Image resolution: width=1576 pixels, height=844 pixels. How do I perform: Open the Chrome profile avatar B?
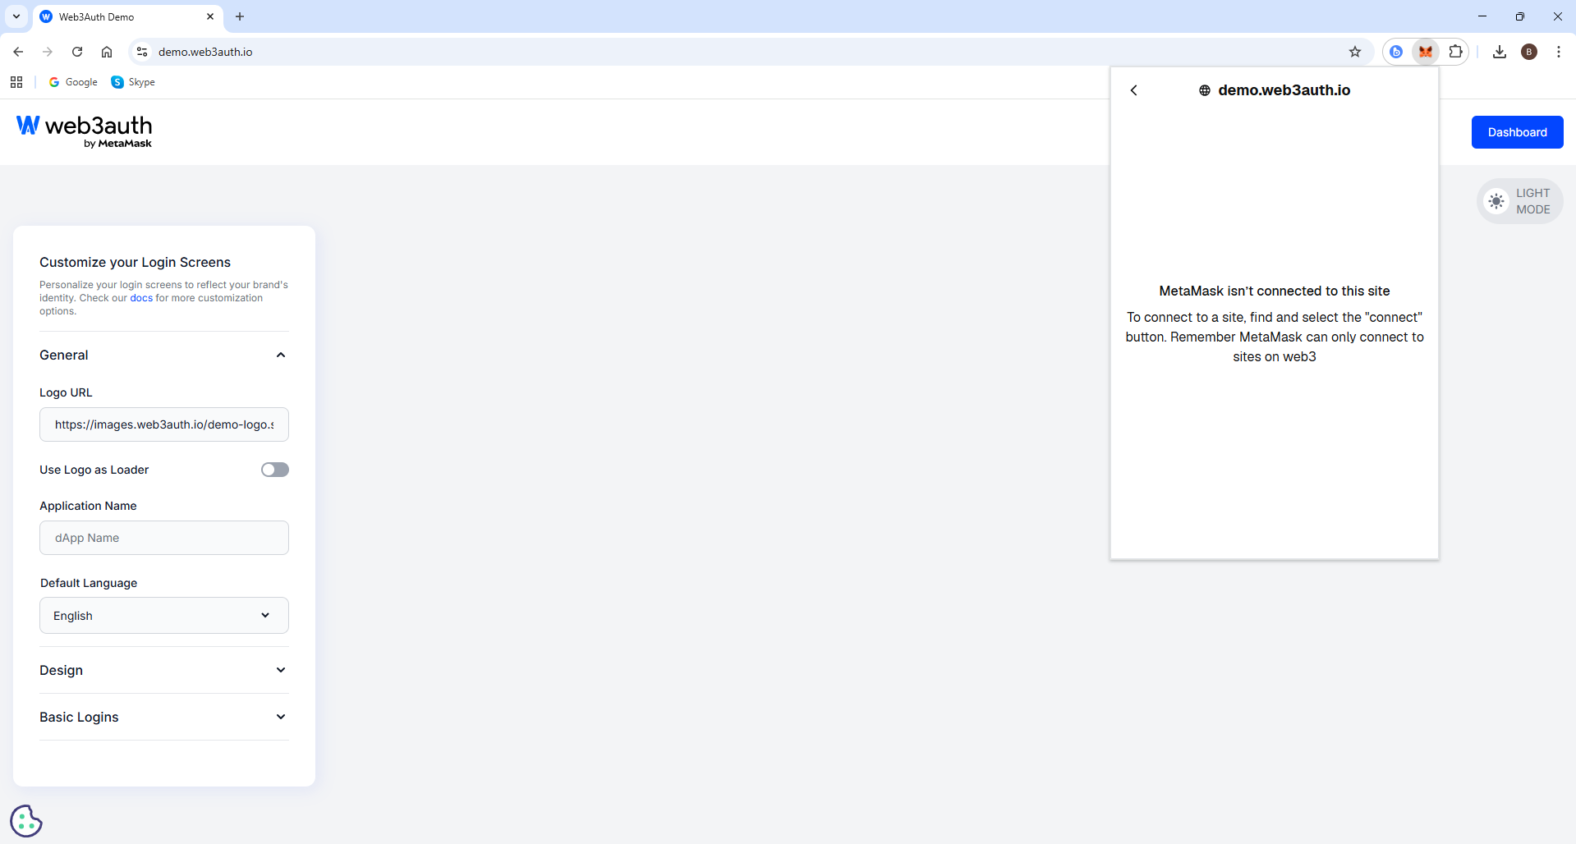[x=1529, y=52]
